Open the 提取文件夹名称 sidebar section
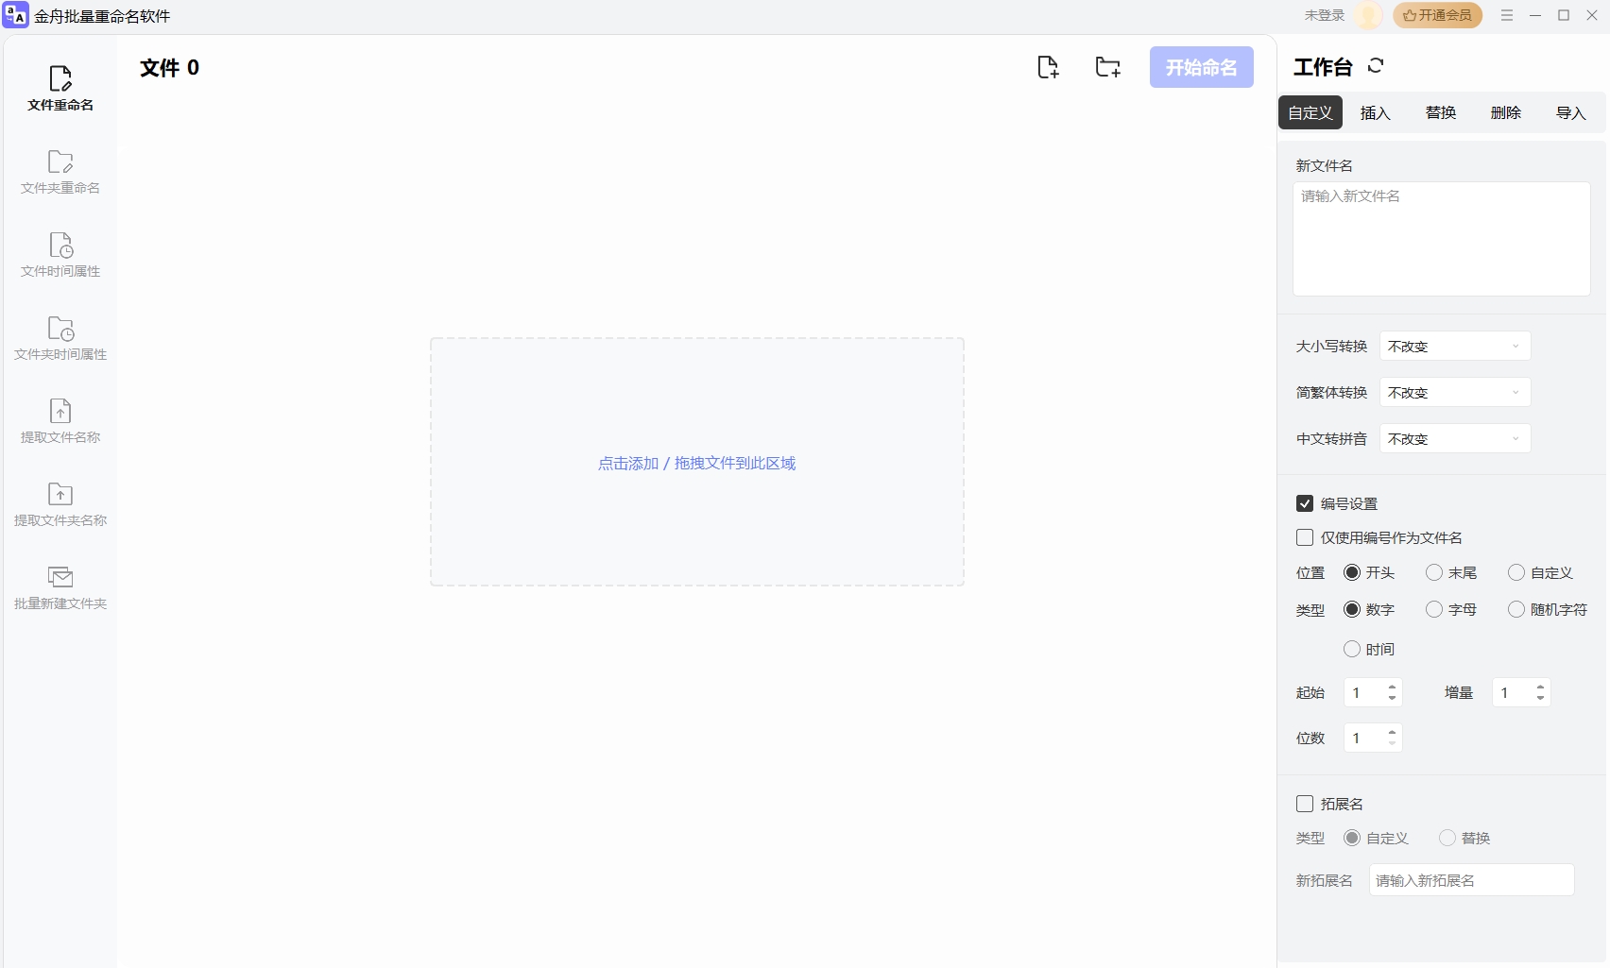The height and width of the screenshot is (968, 1610). tap(60, 504)
